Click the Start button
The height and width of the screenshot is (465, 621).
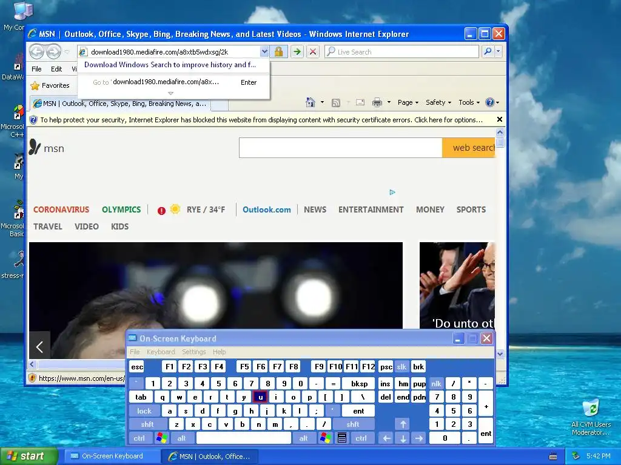(29, 457)
